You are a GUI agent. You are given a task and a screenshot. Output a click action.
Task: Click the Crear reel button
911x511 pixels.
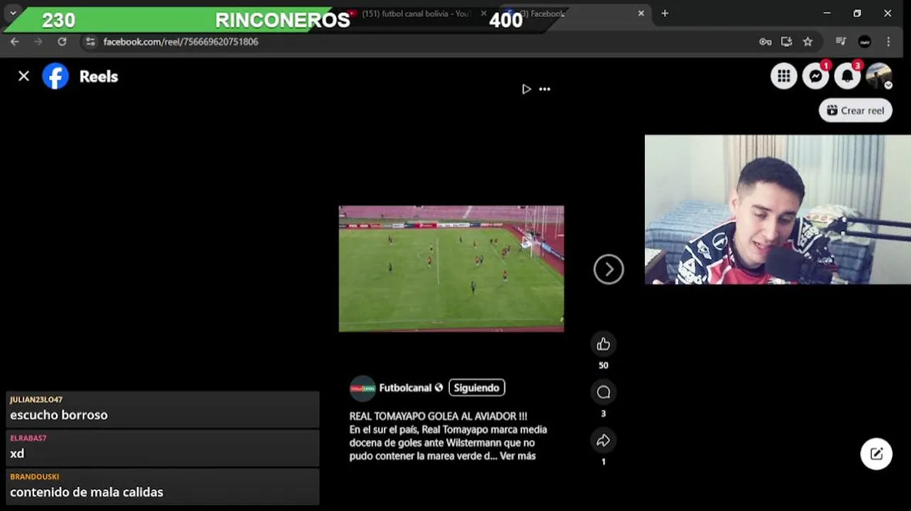tap(855, 110)
